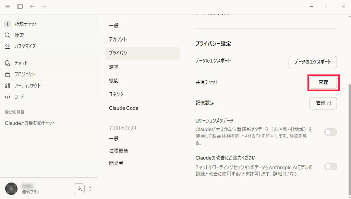
Task: Expand the plan selector chevron
Action: pyautogui.click(x=90, y=189)
